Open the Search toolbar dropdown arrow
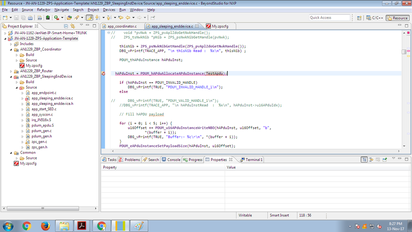 pos(82,18)
